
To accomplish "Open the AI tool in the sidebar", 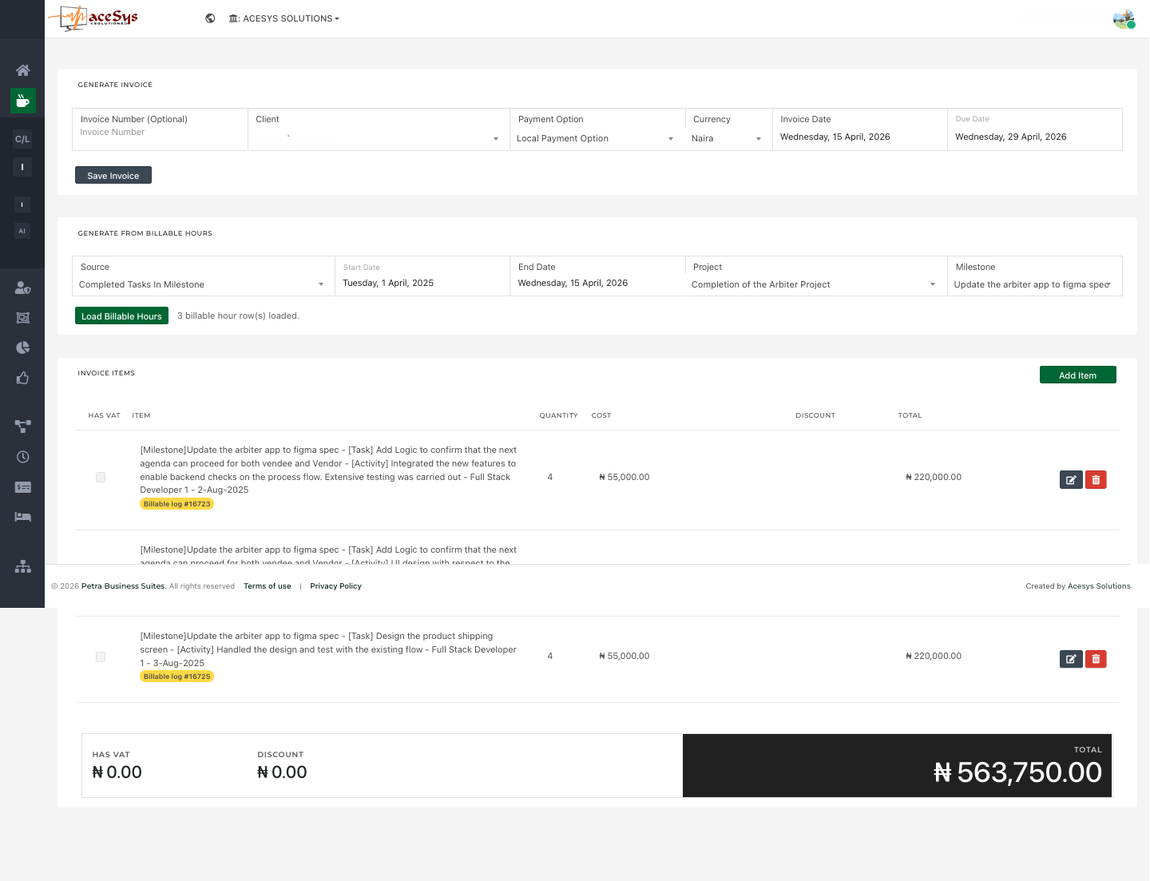I will tap(22, 231).
